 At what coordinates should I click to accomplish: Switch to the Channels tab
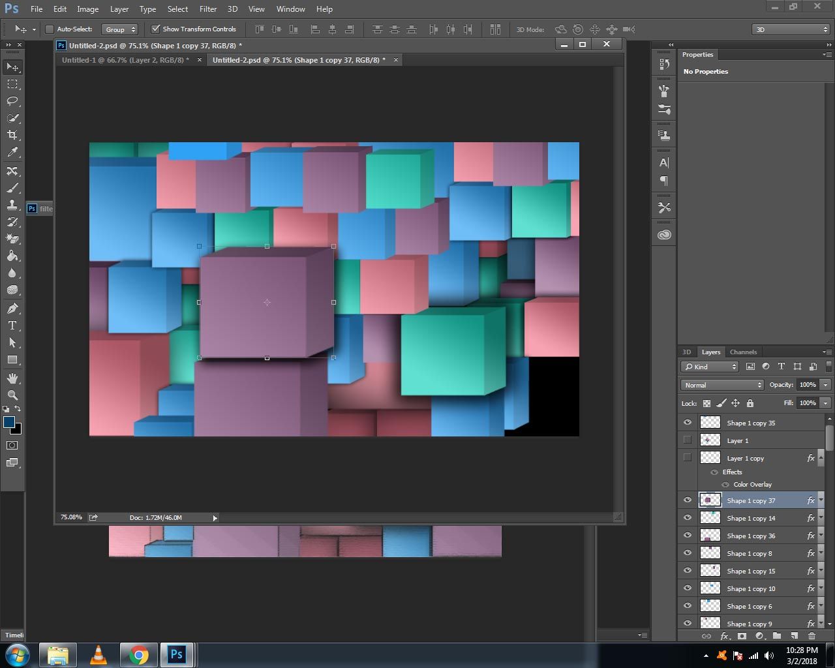(743, 352)
